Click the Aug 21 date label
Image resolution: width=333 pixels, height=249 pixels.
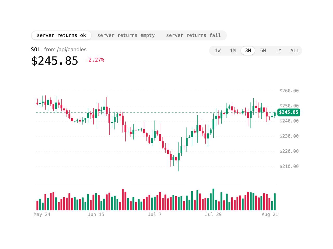(270, 215)
